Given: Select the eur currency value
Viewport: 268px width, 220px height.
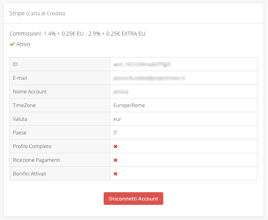Looking at the screenshot, I should [x=117, y=119].
